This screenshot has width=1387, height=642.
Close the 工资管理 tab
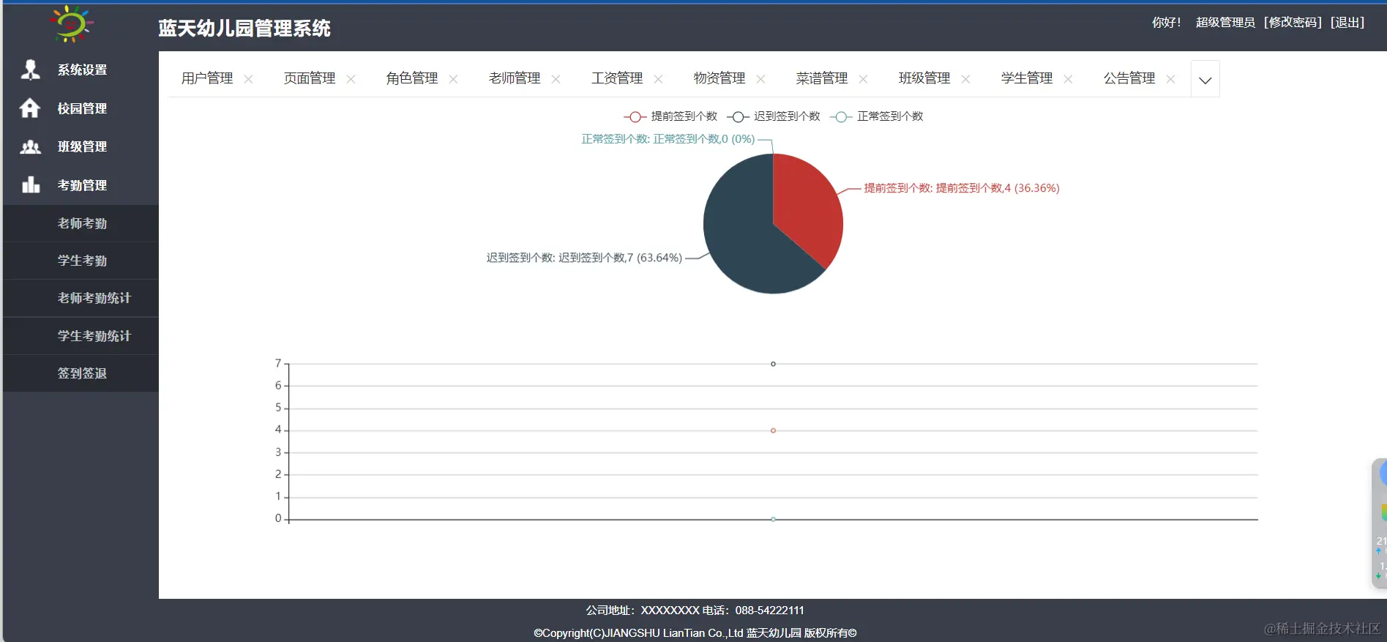pyautogui.click(x=658, y=79)
